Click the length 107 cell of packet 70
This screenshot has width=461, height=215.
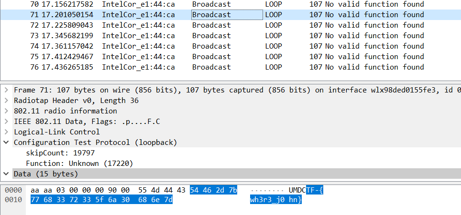(316, 4)
